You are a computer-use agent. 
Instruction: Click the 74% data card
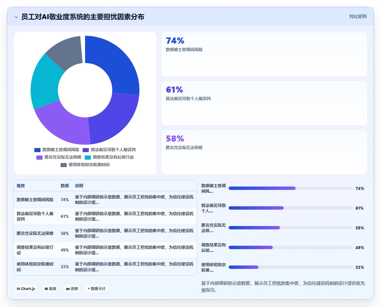pyautogui.click(x=264, y=54)
